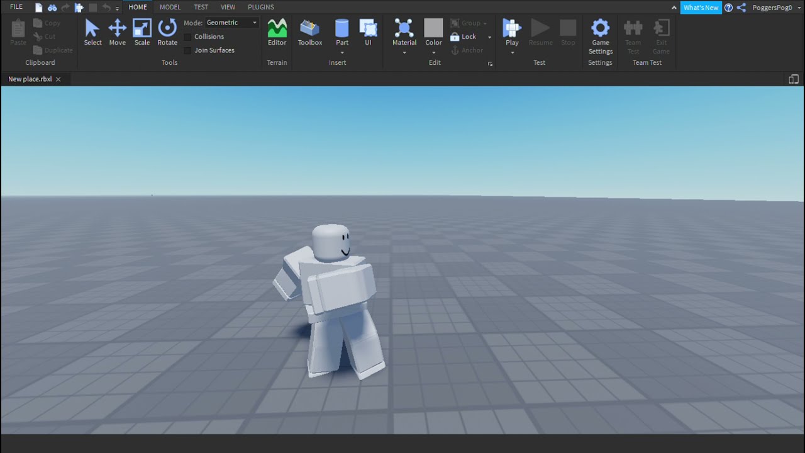Open the Edit group dialog launcher
805x453 pixels.
(x=490, y=64)
